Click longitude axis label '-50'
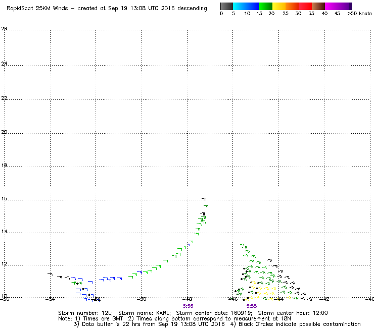This screenshot has width=374, height=328. coord(142,299)
